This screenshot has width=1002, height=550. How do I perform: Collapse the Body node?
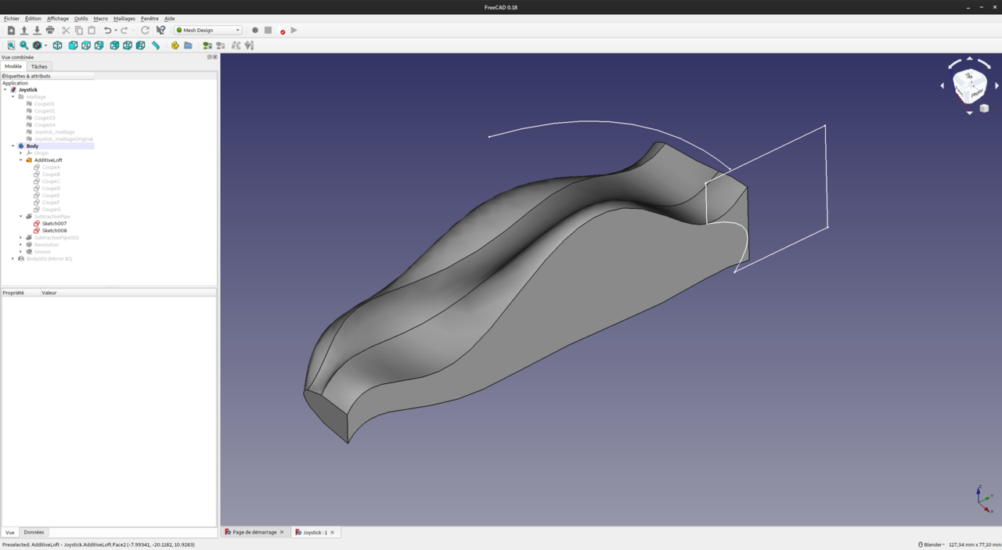point(13,146)
